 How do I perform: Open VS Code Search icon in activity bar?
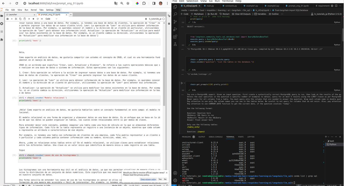point(175,14)
